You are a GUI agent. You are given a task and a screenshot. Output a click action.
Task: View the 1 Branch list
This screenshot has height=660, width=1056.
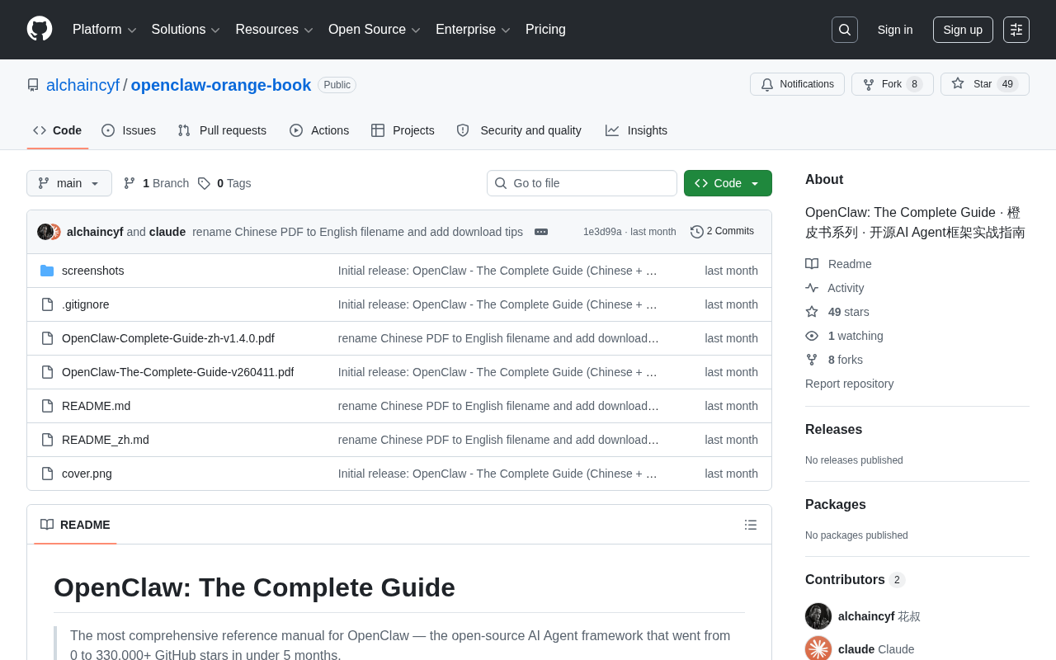(x=156, y=183)
